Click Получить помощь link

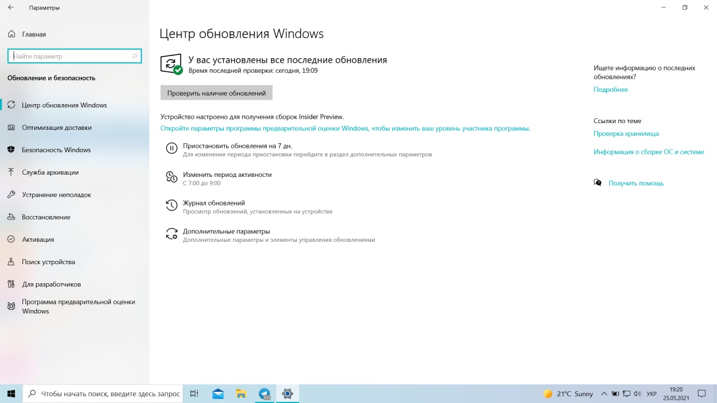click(x=636, y=183)
